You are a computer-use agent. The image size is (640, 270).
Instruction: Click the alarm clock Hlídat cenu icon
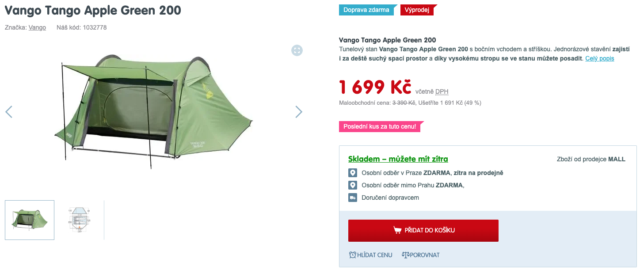(352, 255)
